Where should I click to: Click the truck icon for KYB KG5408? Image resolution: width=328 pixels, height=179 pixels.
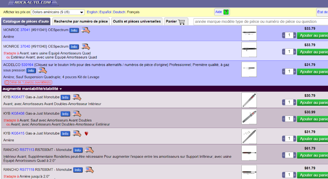coord(77,114)
